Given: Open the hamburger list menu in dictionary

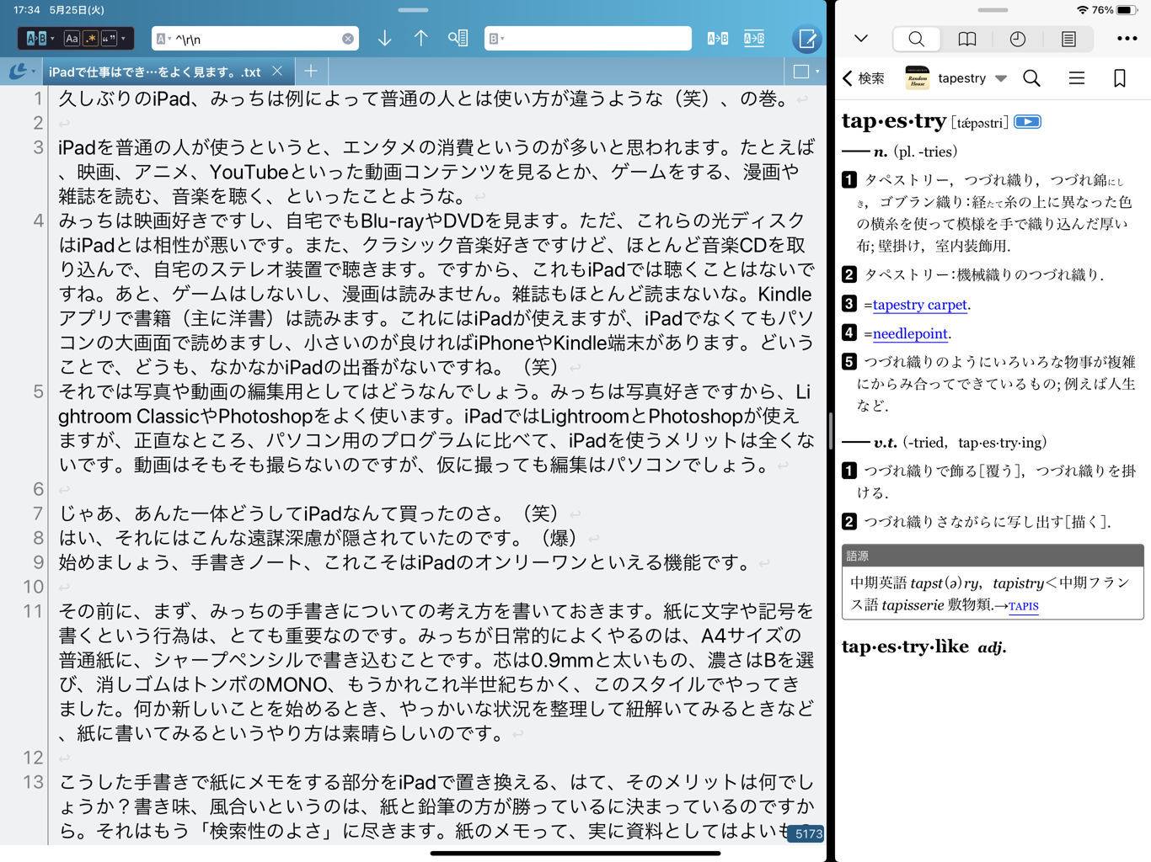Looking at the screenshot, I should [1076, 78].
